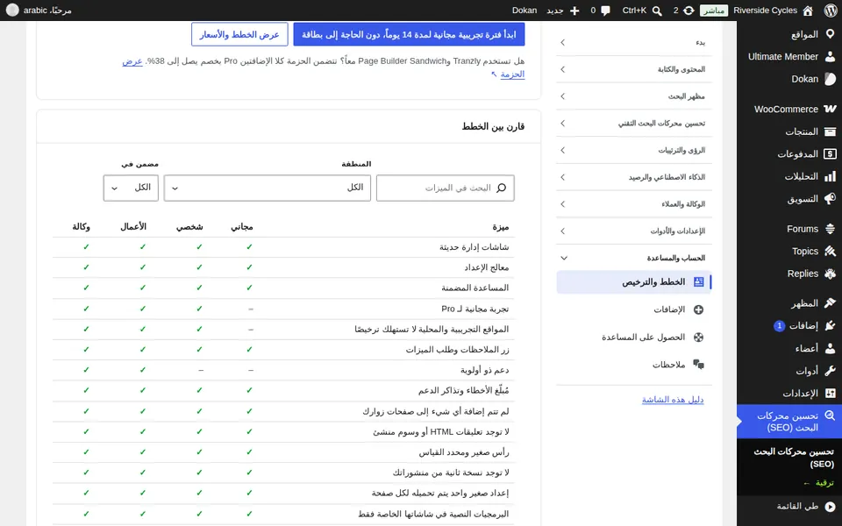Viewport: 842px width, 526px height.
Task: Click the Topics sidebar icon
Action: (x=830, y=252)
